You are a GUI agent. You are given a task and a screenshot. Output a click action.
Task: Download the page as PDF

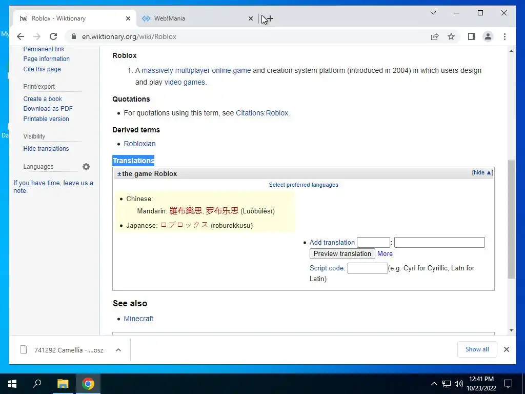tap(48, 109)
